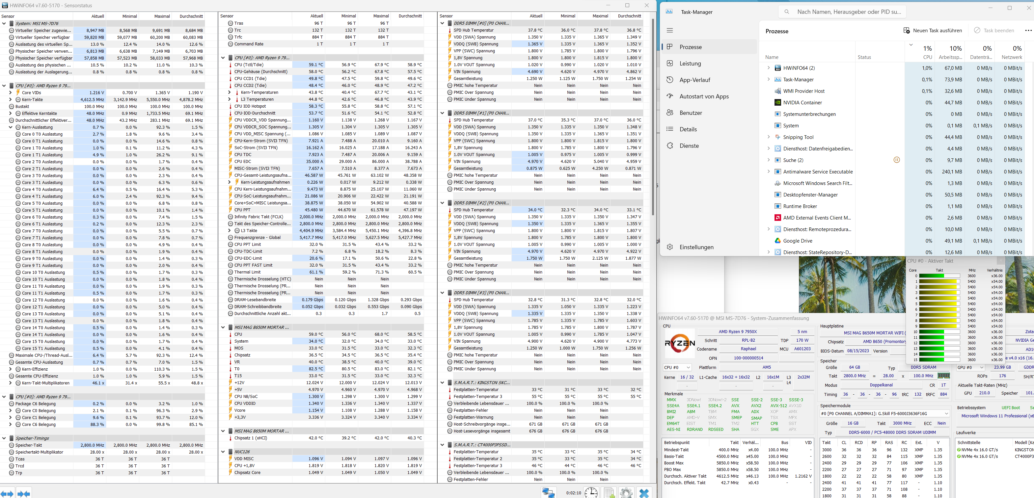
Task: Expand the Core C0 Belegung node
Action: [11, 410]
